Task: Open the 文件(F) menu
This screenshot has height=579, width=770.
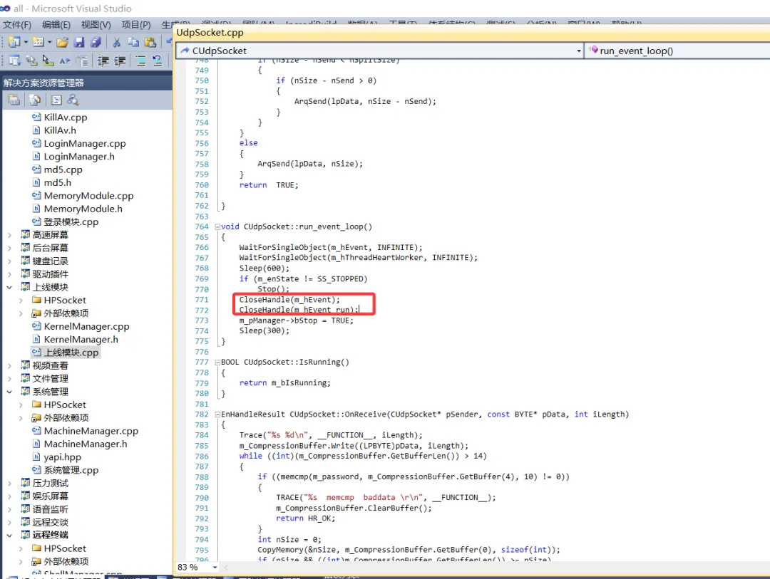Action: pyautogui.click(x=17, y=24)
